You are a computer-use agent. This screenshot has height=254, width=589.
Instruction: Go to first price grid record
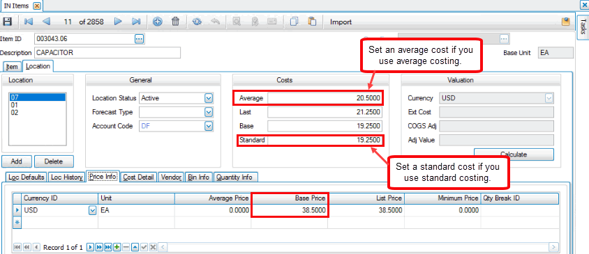click(17, 247)
